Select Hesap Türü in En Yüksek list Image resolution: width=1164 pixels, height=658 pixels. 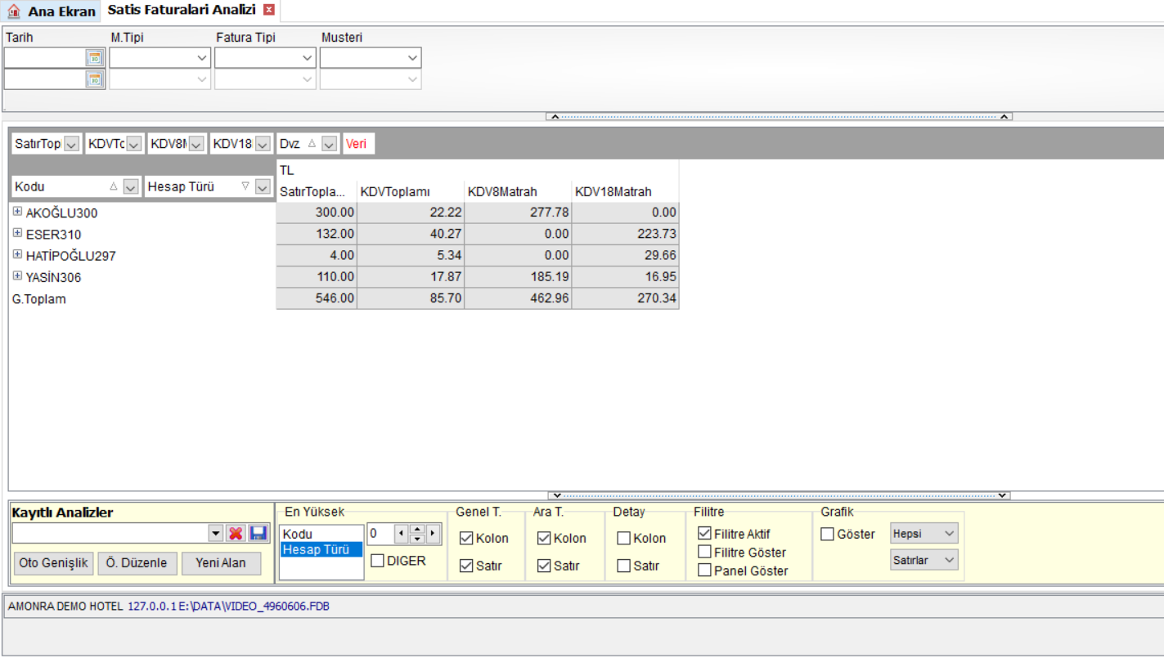click(x=321, y=549)
